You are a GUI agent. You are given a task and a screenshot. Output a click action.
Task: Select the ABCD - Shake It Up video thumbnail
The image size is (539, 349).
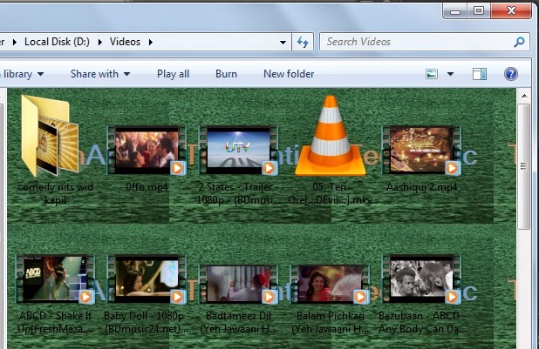[x=55, y=279]
